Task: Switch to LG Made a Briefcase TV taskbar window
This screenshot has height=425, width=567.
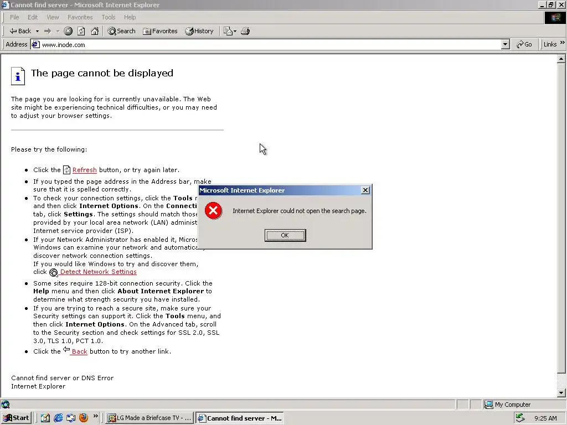Action: point(150,418)
